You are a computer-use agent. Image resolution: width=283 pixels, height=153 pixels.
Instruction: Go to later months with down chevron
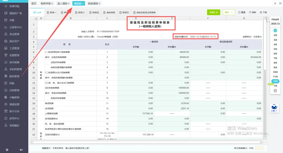[x=275, y=91]
